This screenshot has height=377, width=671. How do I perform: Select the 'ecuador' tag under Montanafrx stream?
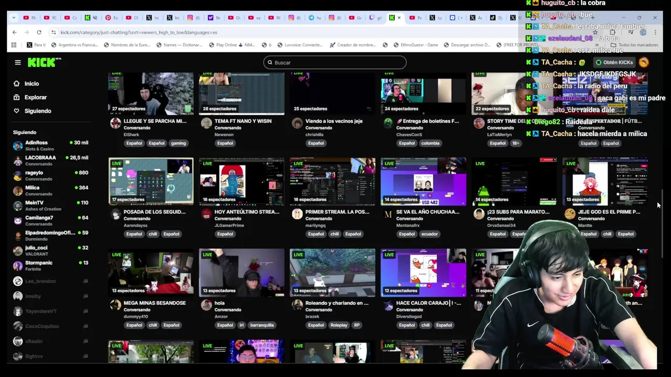(429, 234)
